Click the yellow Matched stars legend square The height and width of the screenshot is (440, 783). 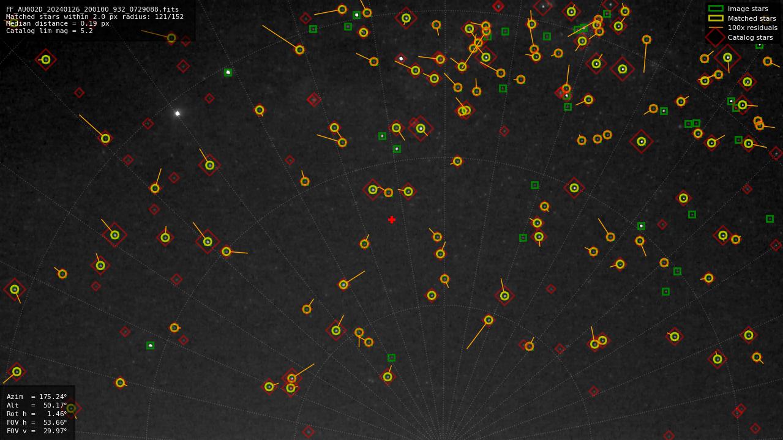716,18
